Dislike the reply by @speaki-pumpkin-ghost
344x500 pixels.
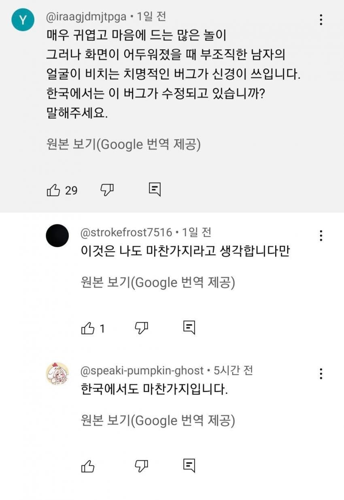click(x=141, y=466)
